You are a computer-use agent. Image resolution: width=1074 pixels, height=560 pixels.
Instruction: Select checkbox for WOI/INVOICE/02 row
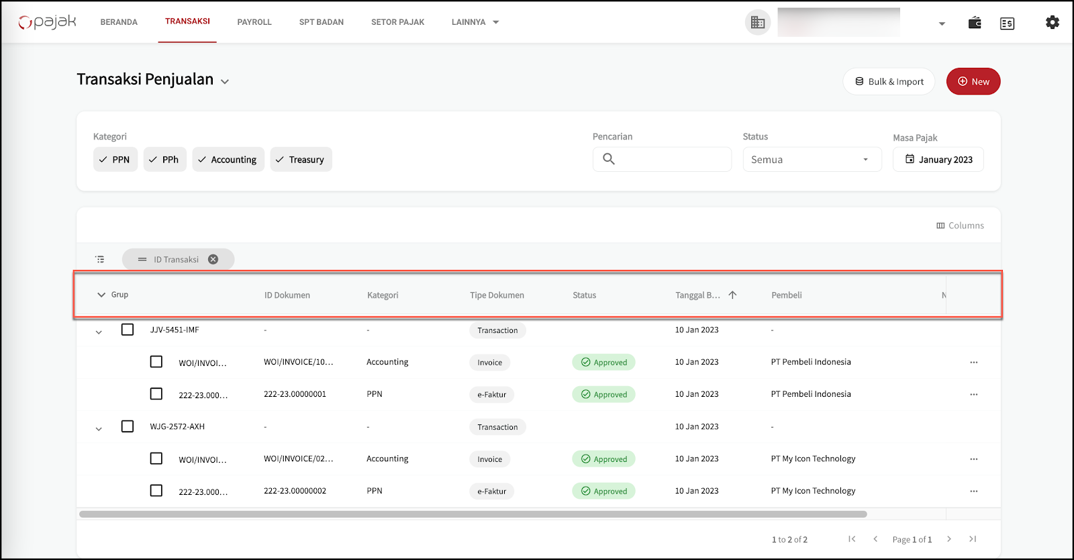(x=156, y=459)
